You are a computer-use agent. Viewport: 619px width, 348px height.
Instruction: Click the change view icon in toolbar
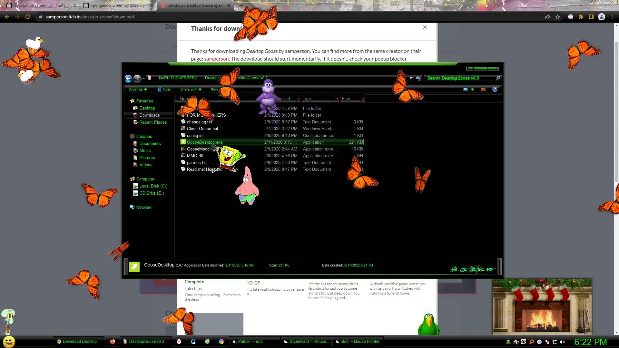coord(466,89)
